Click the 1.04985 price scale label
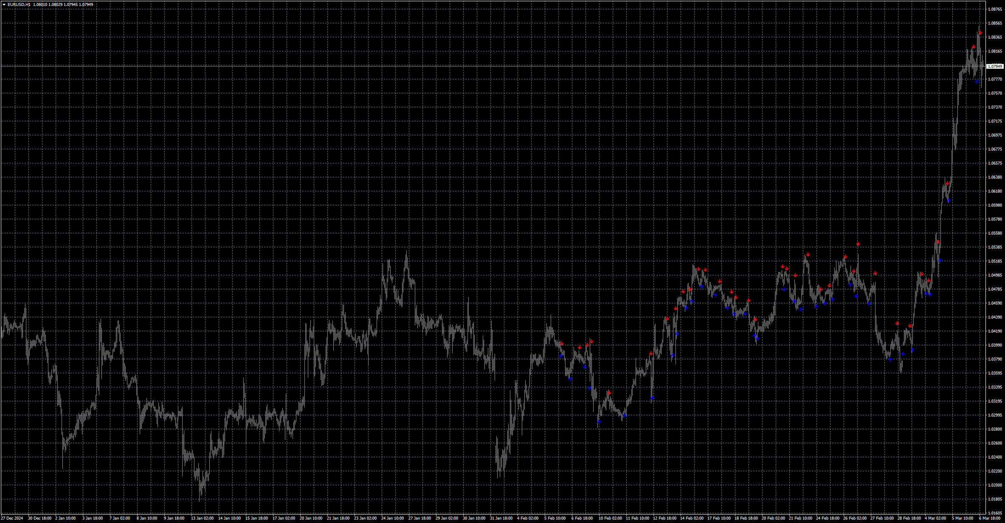The height and width of the screenshot is (523, 1005). tap(995, 275)
